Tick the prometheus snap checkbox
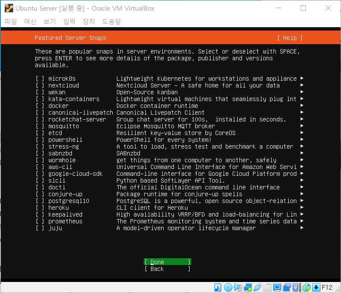The image size is (341, 293). (40, 221)
